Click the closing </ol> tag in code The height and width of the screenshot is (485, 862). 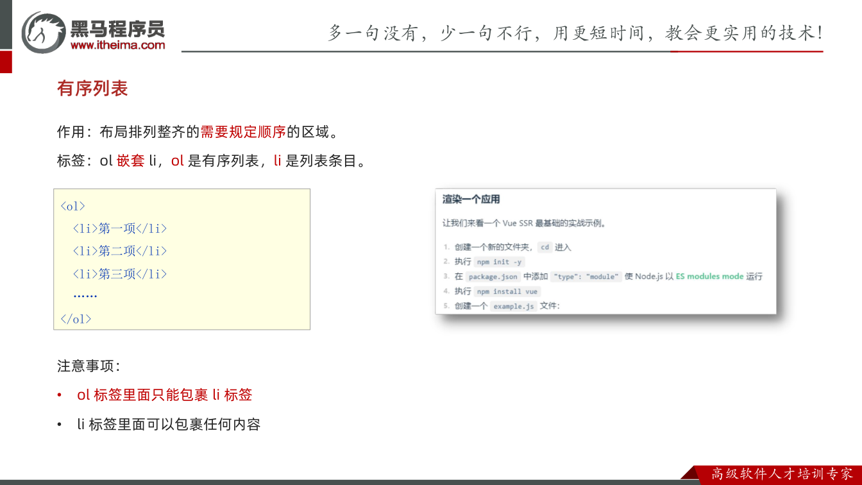76,319
